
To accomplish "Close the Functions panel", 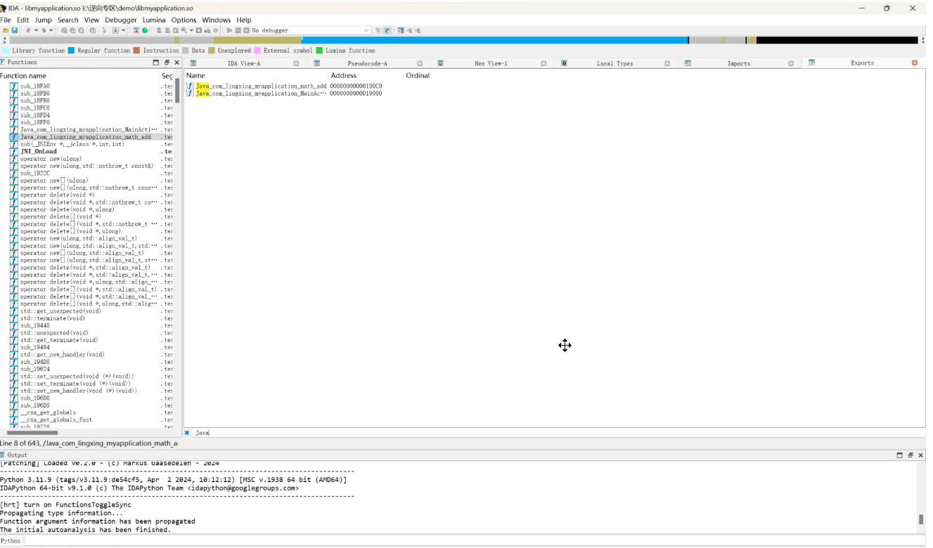I will point(177,63).
